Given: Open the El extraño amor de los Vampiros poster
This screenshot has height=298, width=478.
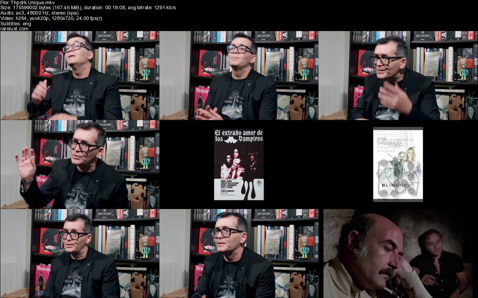Looking at the screenshot, I should point(239,164).
